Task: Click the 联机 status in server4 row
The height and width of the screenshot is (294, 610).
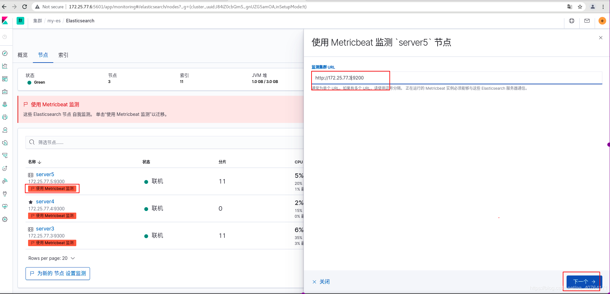Action: (154, 208)
